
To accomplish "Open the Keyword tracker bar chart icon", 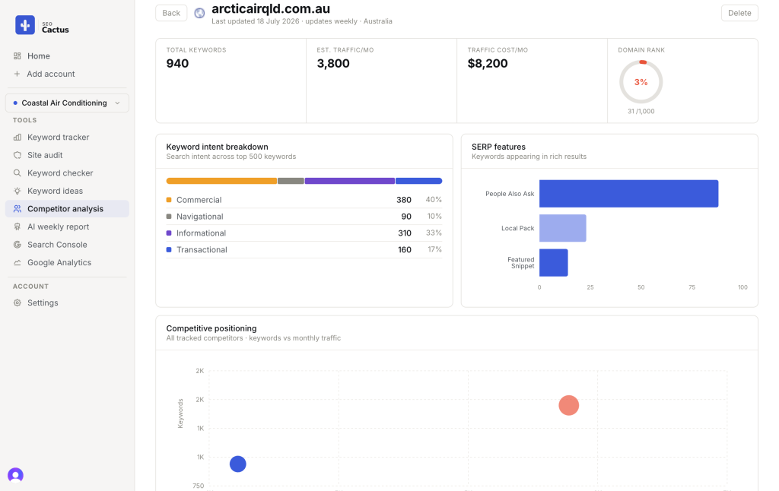I will point(17,137).
